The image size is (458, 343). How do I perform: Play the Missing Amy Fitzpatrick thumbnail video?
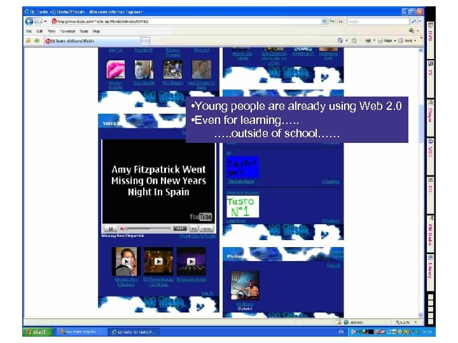coord(126,262)
